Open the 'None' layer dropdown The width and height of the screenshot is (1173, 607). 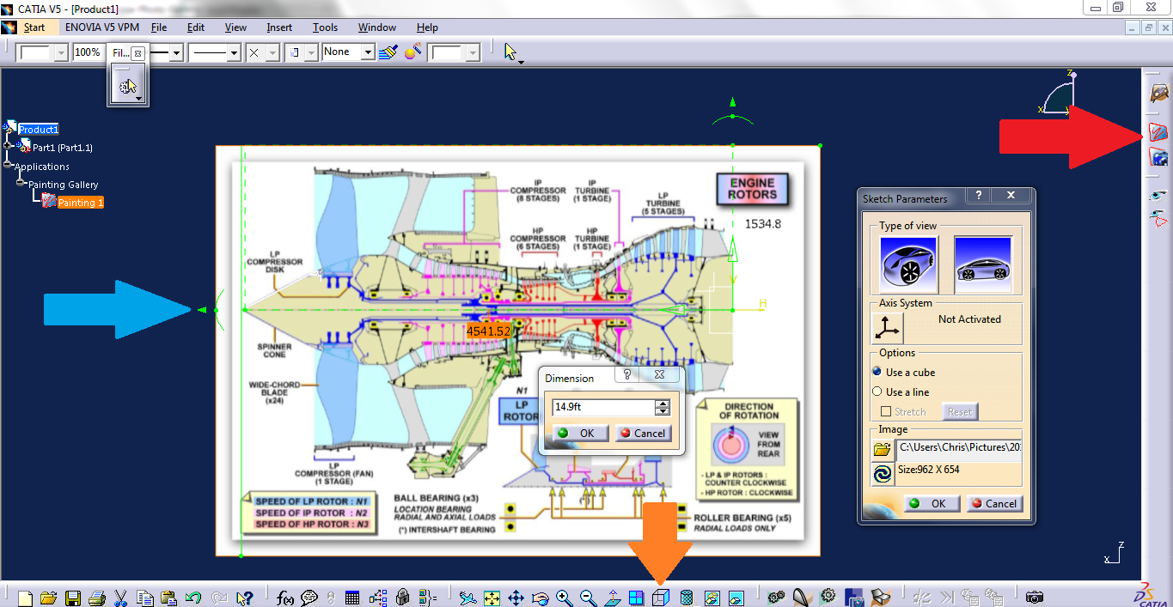(x=368, y=53)
